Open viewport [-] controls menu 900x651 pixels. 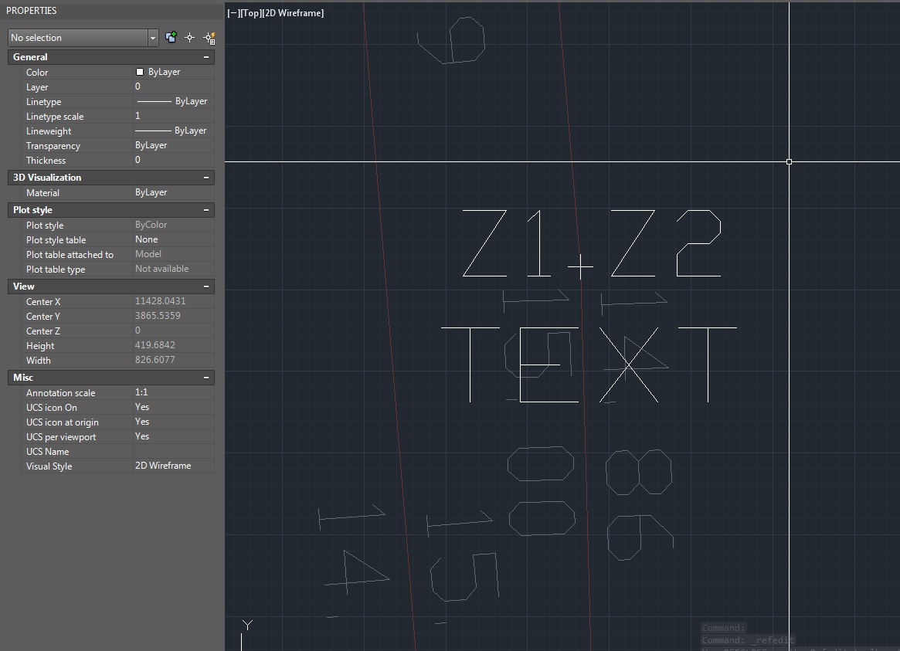(233, 13)
